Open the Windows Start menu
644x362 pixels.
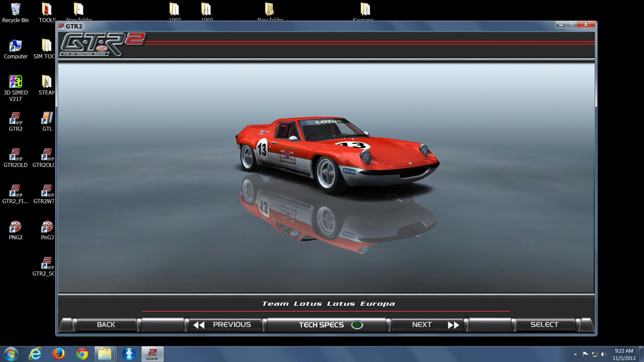point(11,353)
